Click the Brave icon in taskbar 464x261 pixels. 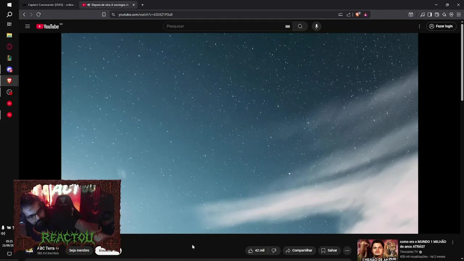coord(9,80)
